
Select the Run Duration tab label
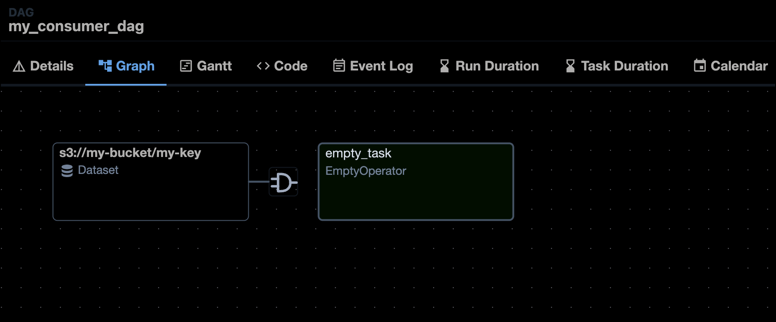pos(497,66)
